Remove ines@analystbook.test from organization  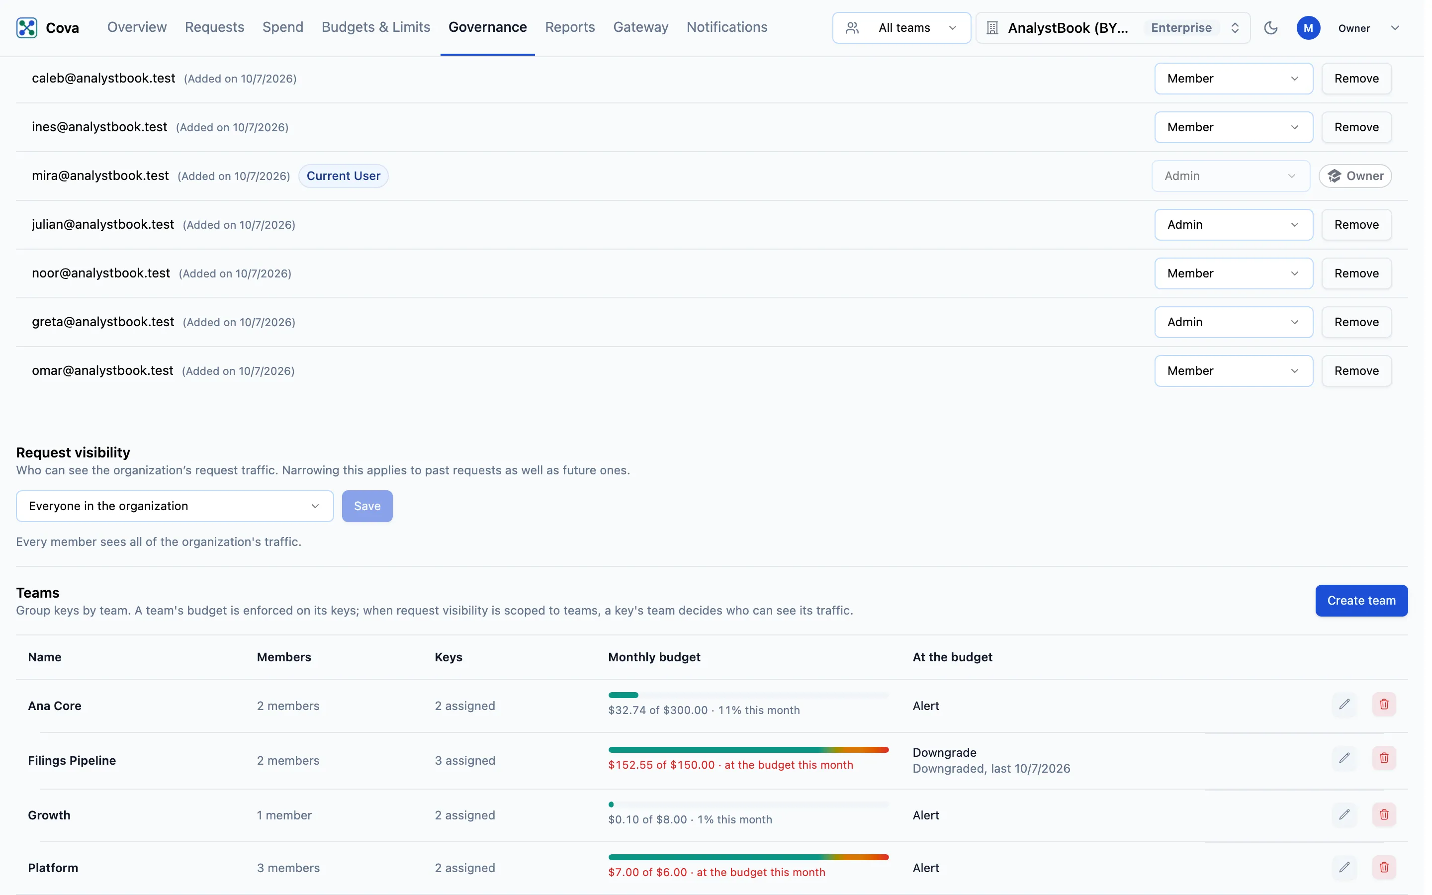click(x=1356, y=127)
